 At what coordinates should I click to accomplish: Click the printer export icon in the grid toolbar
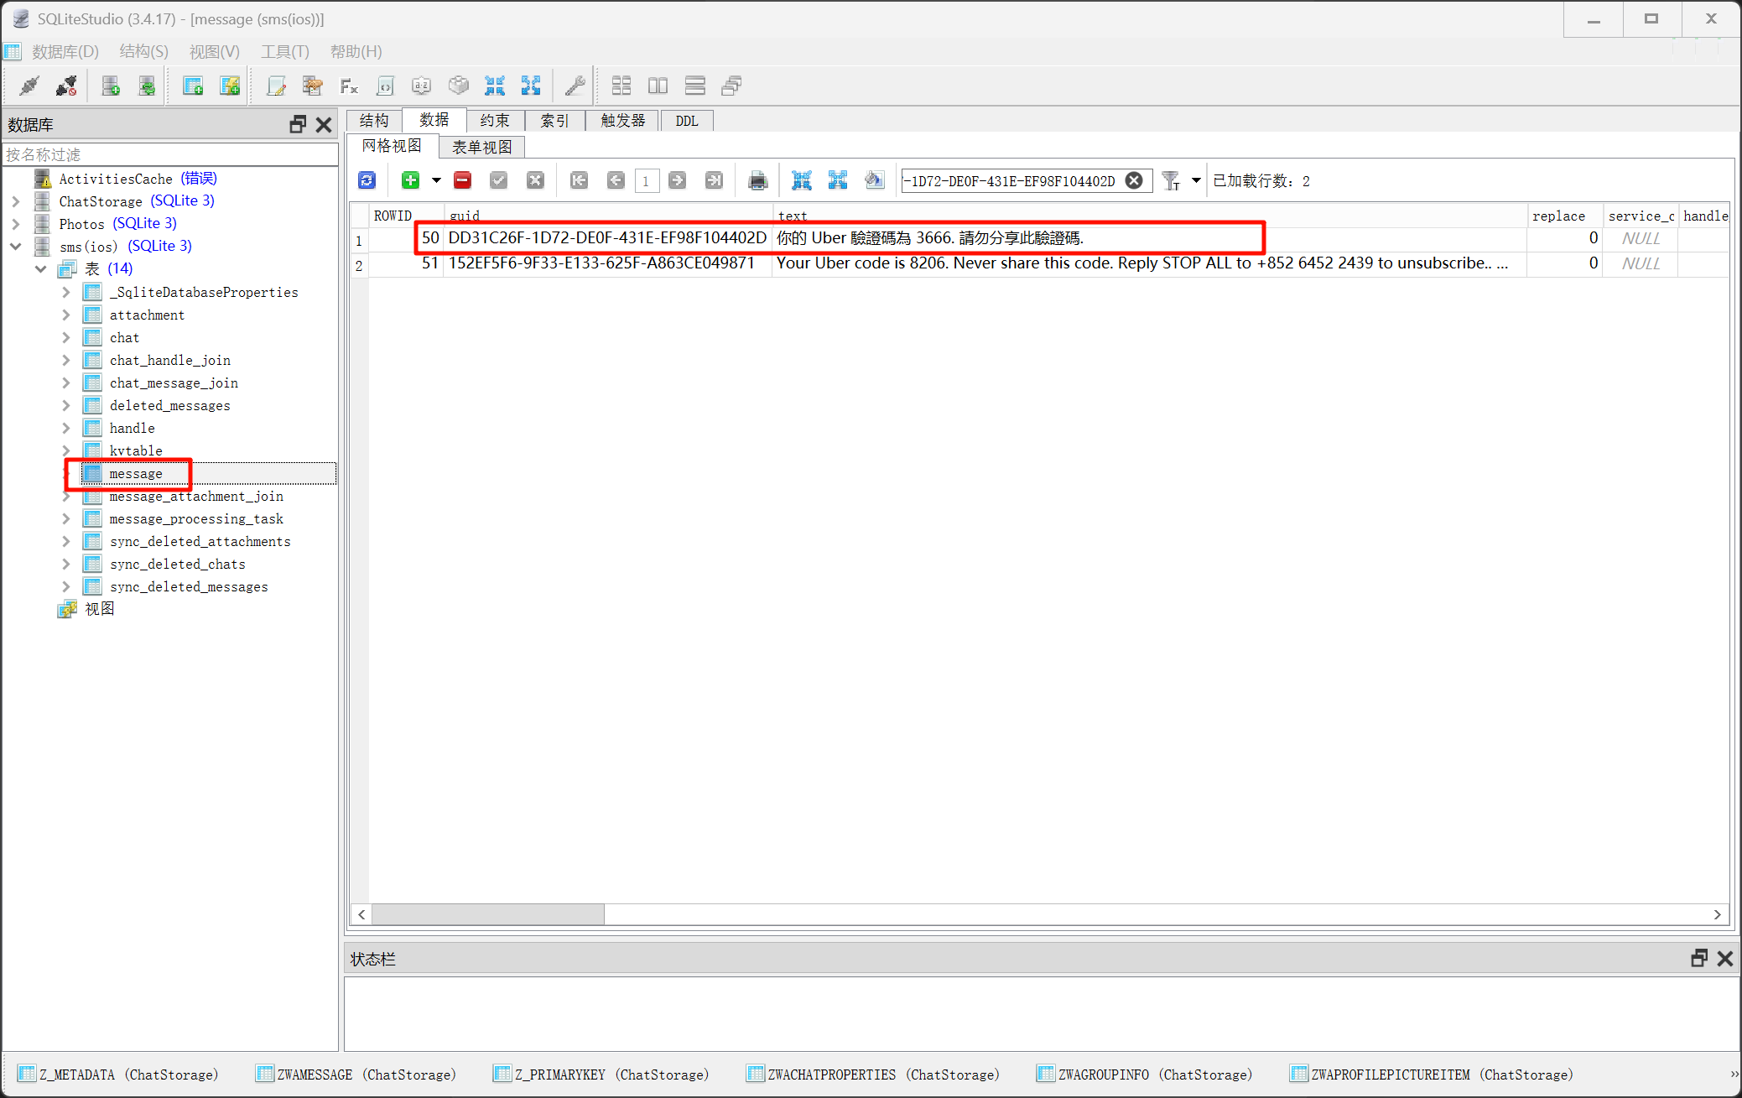click(757, 180)
